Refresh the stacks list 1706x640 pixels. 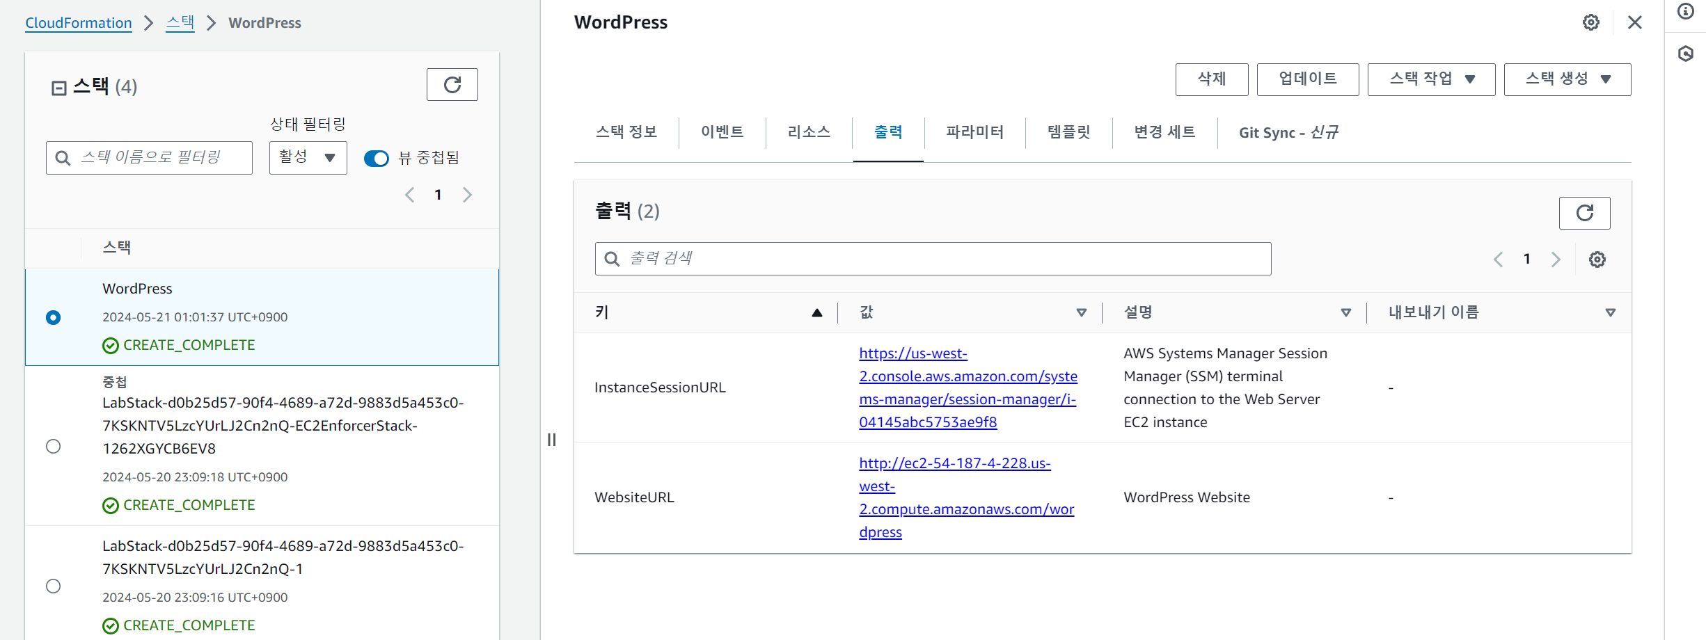pos(452,85)
